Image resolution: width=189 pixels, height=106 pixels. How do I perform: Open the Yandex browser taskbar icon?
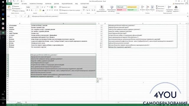point(3,28)
